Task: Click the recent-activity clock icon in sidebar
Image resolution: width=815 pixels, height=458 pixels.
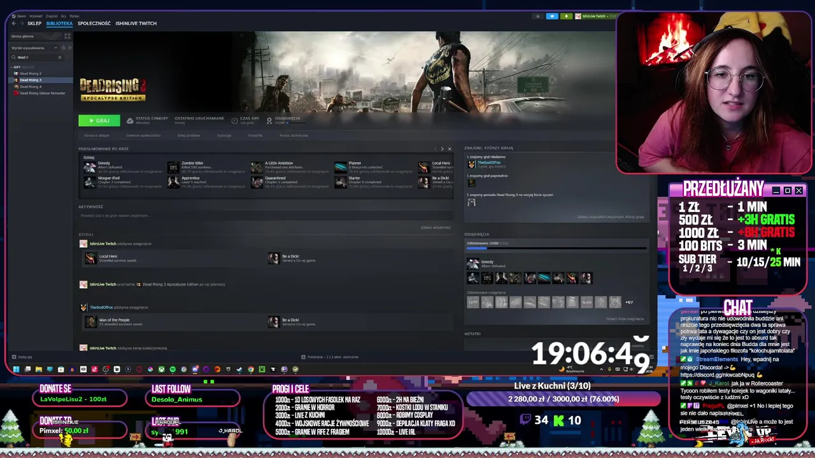Action: (x=64, y=48)
